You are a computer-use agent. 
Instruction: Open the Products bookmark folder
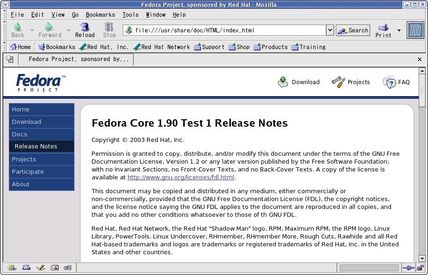pos(271,47)
